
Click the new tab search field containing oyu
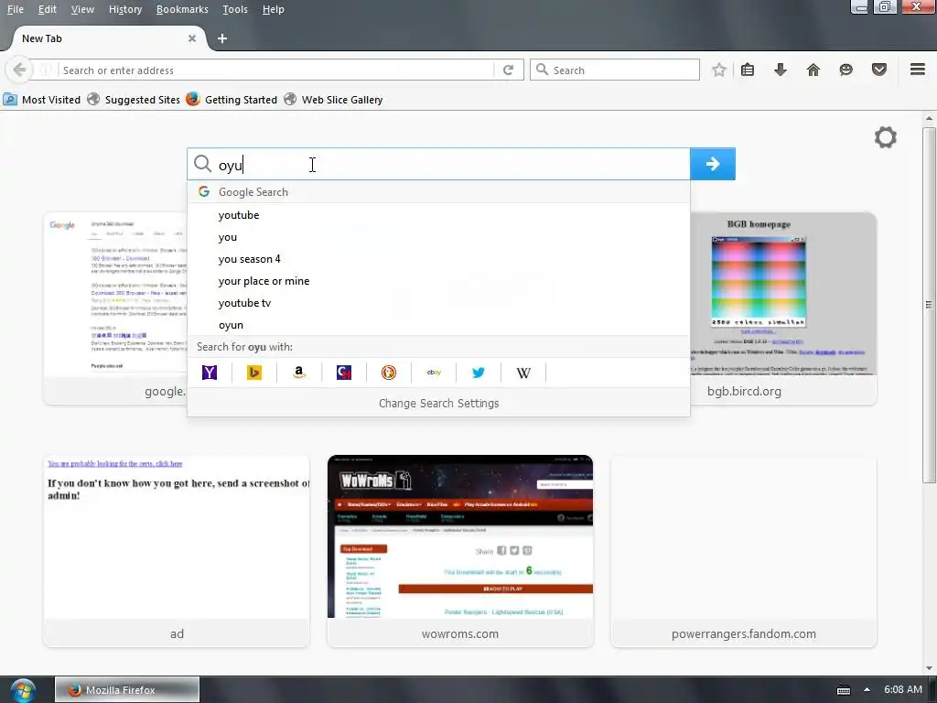pos(438,164)
